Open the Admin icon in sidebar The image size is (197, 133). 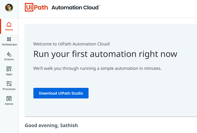[9, 99]
